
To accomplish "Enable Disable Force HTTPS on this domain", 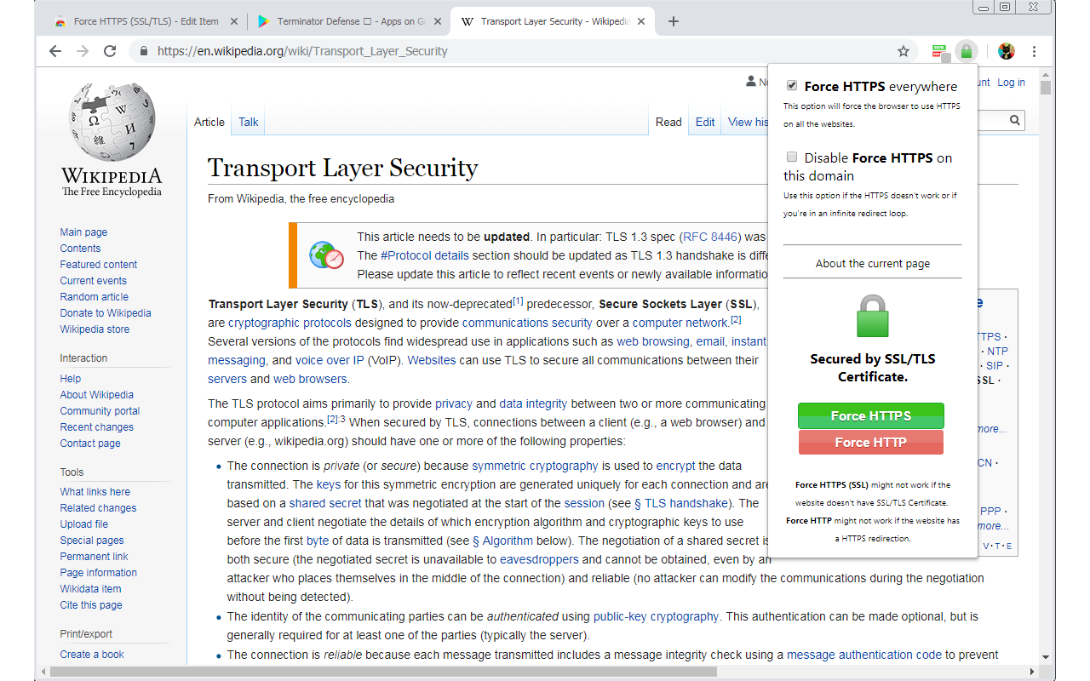I will pyautogui.click(x=792, y=157).
